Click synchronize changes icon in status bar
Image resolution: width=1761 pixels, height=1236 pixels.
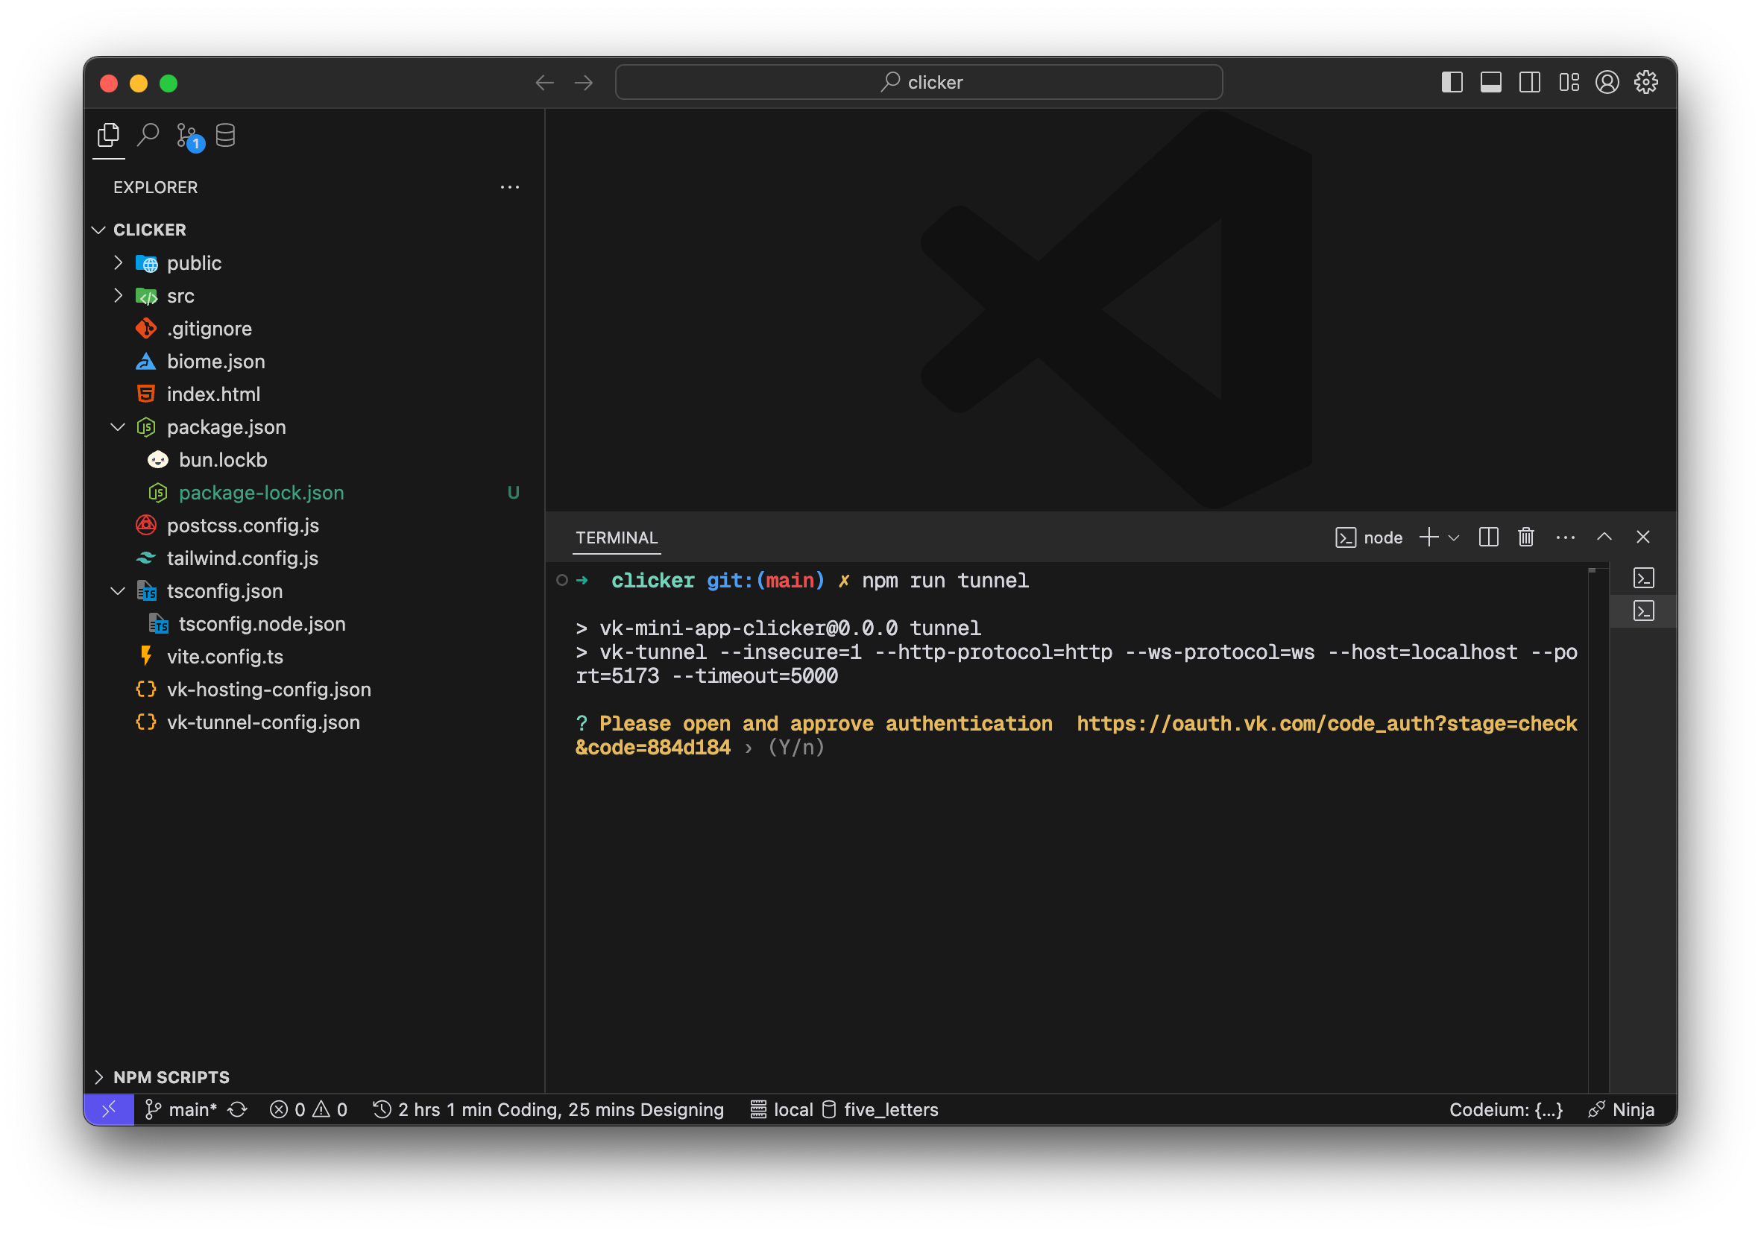pyautogui.click(x=238, y=1109)
